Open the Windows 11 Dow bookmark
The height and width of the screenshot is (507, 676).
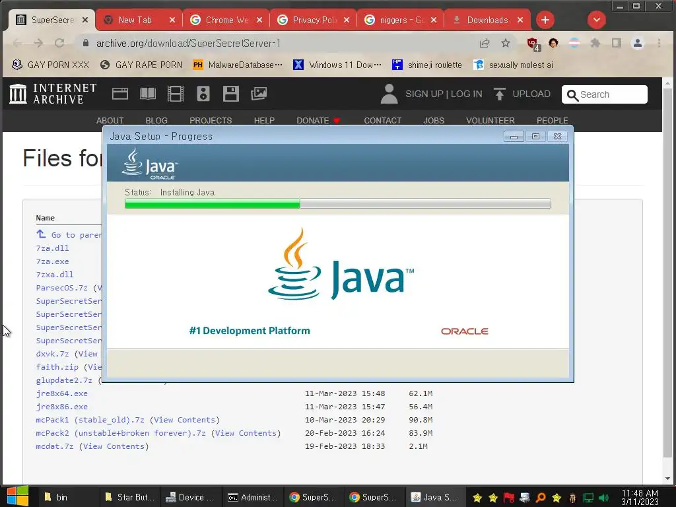[x=337, y=65]
